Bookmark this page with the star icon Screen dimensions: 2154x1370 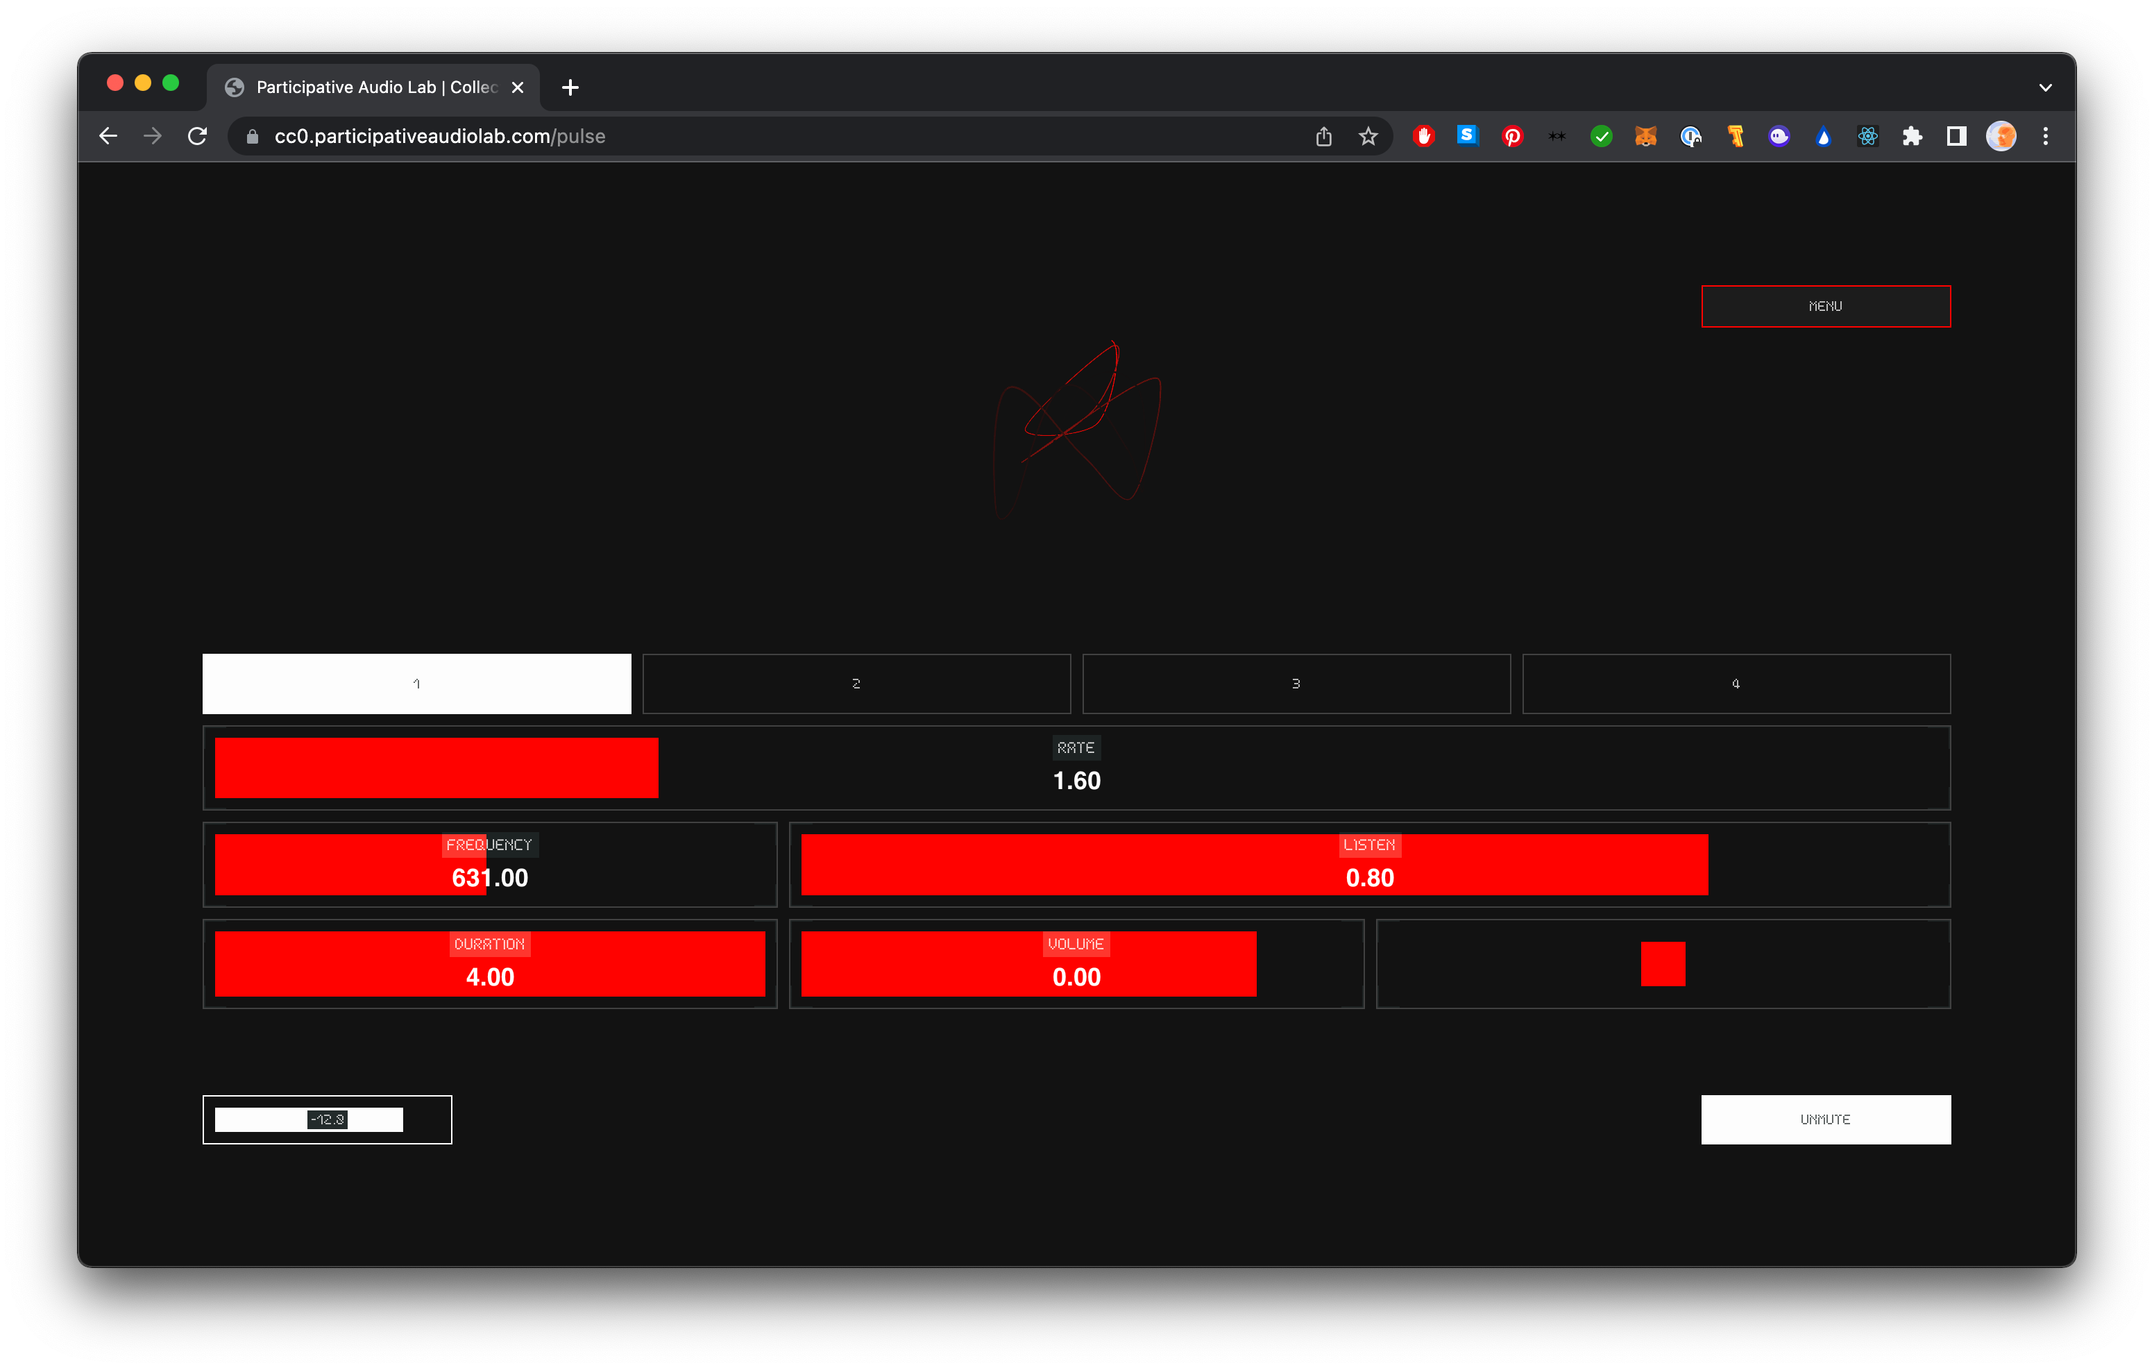pos(1368,136)
